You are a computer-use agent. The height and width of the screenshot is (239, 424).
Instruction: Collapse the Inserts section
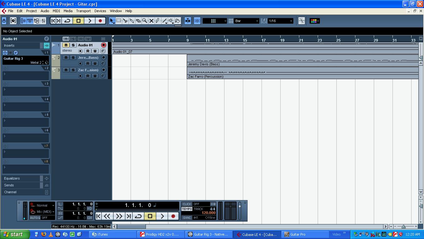(26, 45)
